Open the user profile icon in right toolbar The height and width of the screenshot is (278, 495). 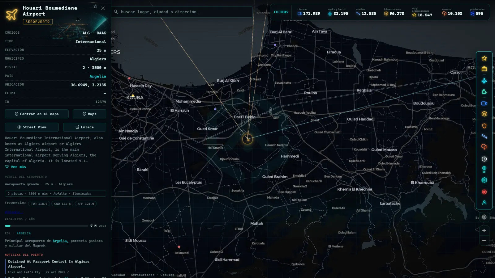pos(484,203)
